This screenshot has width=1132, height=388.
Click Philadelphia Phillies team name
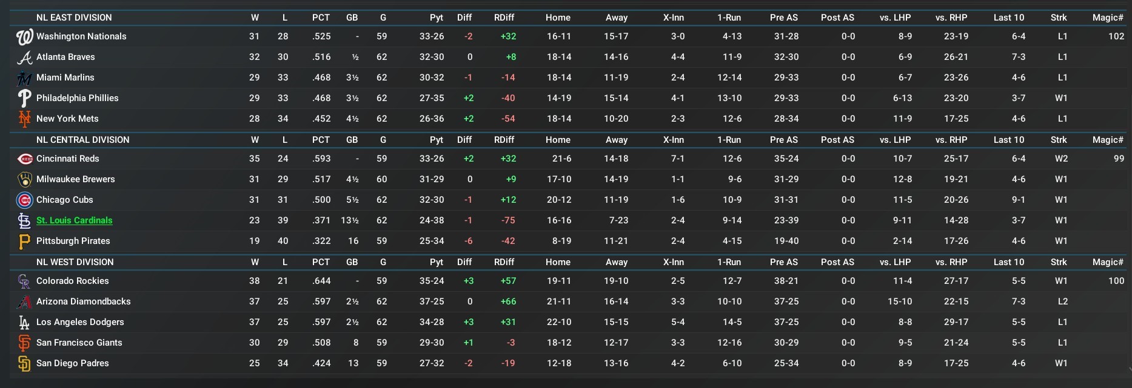pos(78,98)
